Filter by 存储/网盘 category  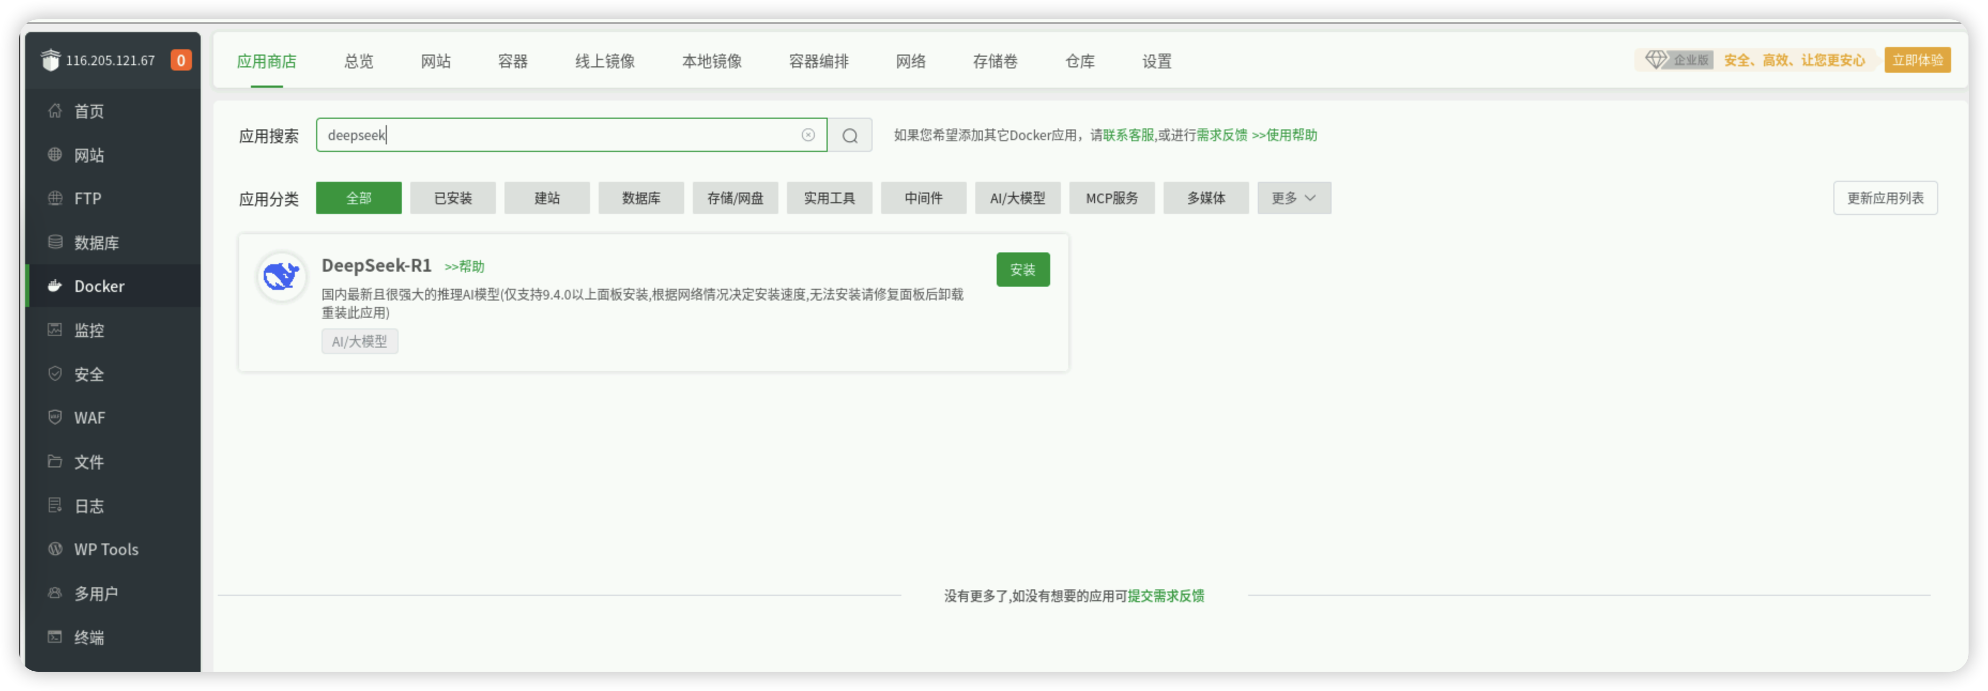(x=735, y=198)
